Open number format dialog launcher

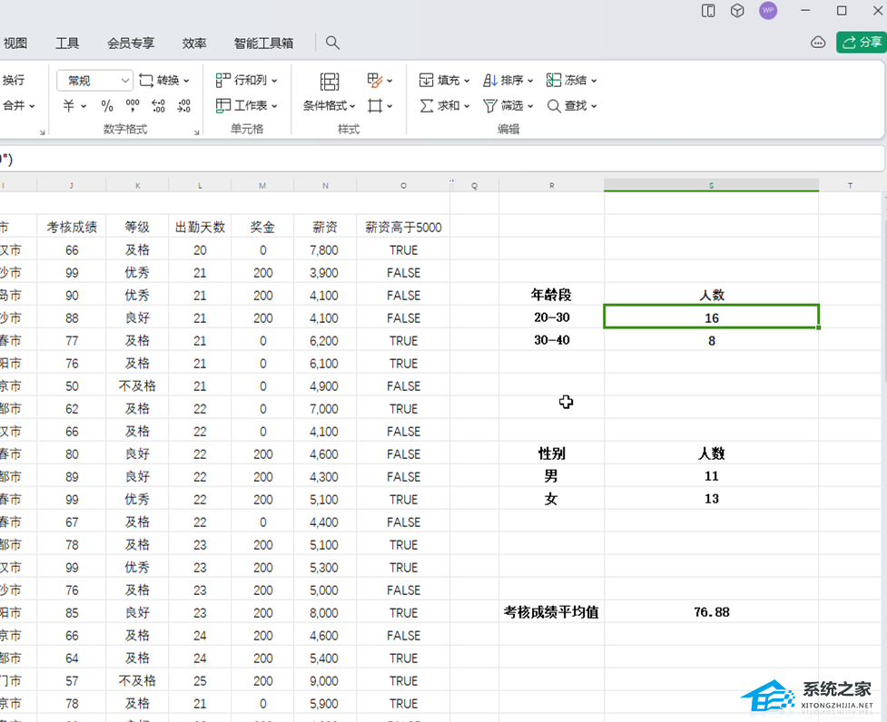coord(196,132)
